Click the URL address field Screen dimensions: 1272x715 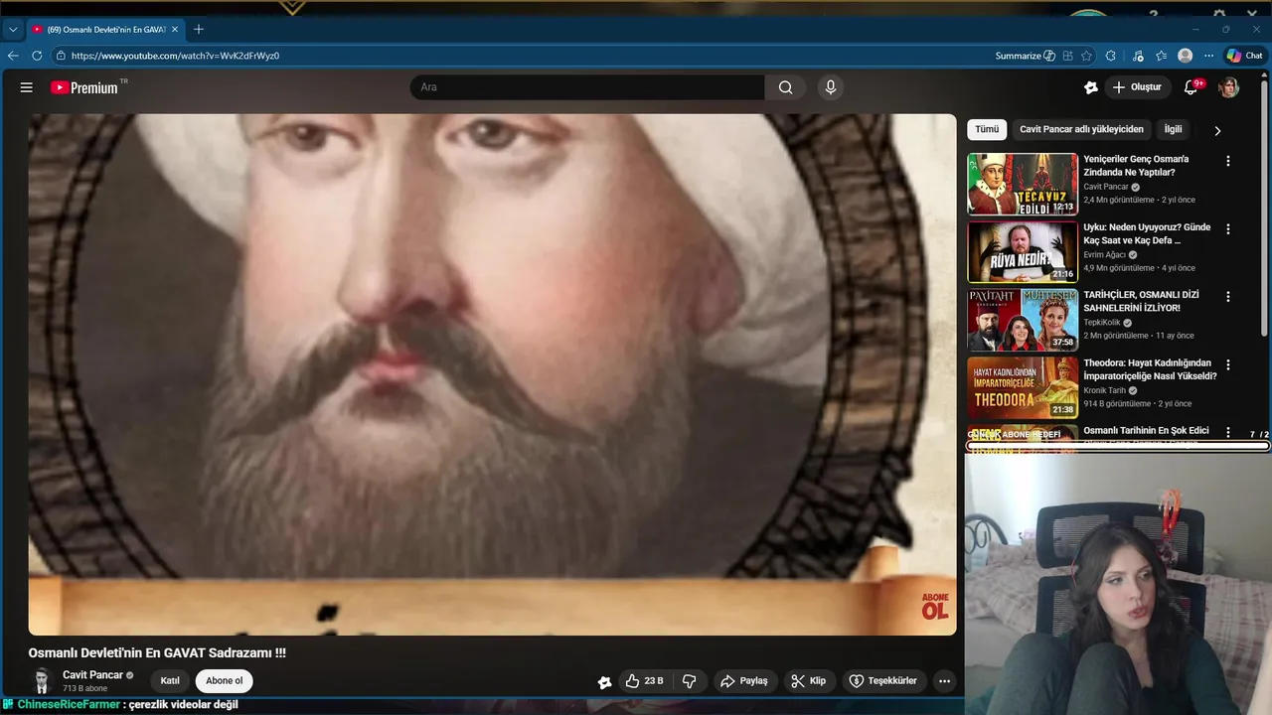527,56
